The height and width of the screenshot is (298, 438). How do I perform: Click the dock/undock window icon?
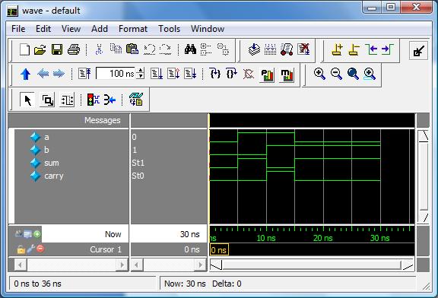point(418,51)
